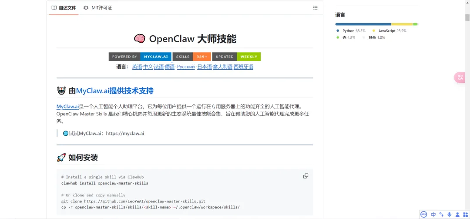Open the IME user account icon

[x=457, y=215]
